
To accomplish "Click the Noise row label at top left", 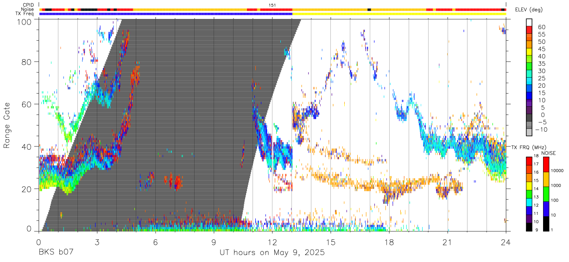I will (x=28, y=9).
